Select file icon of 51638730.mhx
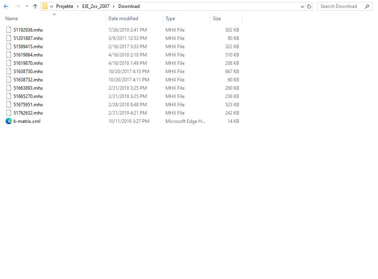The height and width of the screenshot is (279, 378). [x=9, y=71]
